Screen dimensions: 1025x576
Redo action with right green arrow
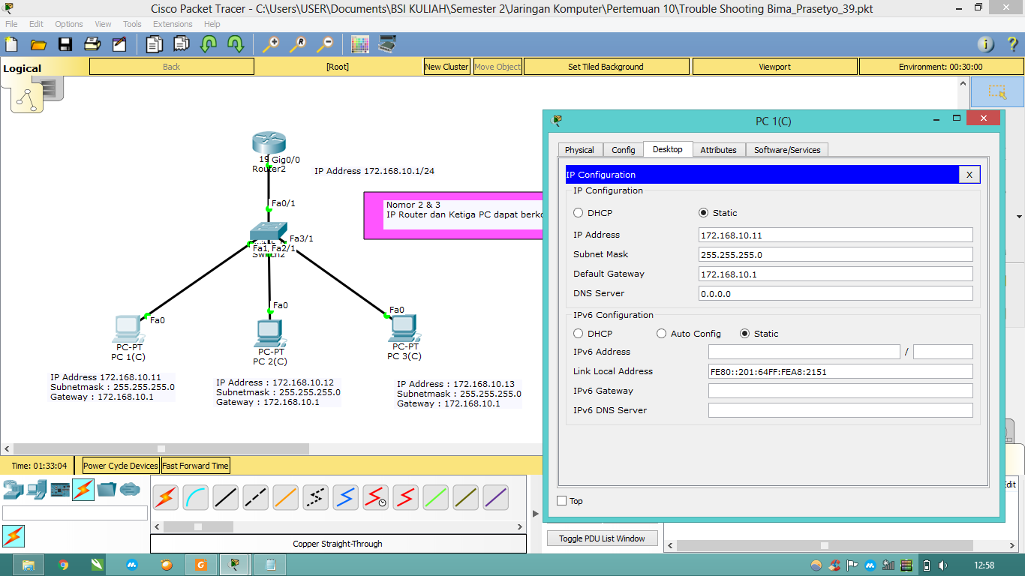tap(236, 44)
